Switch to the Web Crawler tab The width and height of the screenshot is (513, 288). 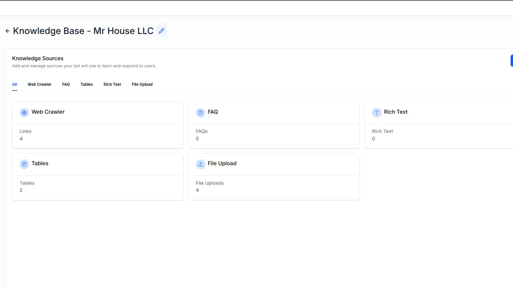pyautogui.click(x=39, y=84)
